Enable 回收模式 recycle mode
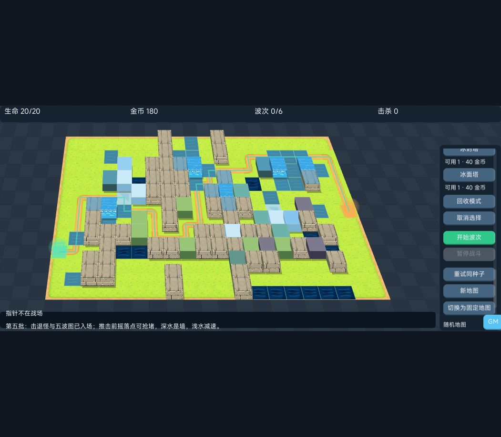Viewport: 501px width, 437px height. click(x=469, y=201)
